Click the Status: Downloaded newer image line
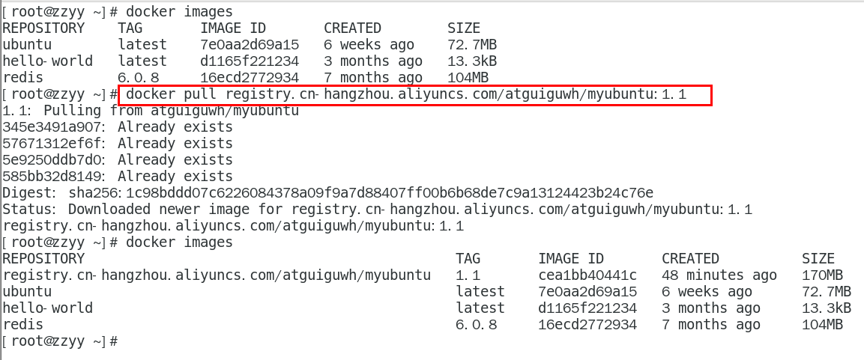This screenshot has height=360, width=864. point(377,210)
